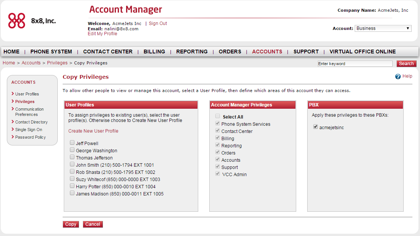Image resolution: width=420 pixels, height=236 pixels.
Task: Toggle the VCC Admin privilege checkbox
Action: [218, 174]
